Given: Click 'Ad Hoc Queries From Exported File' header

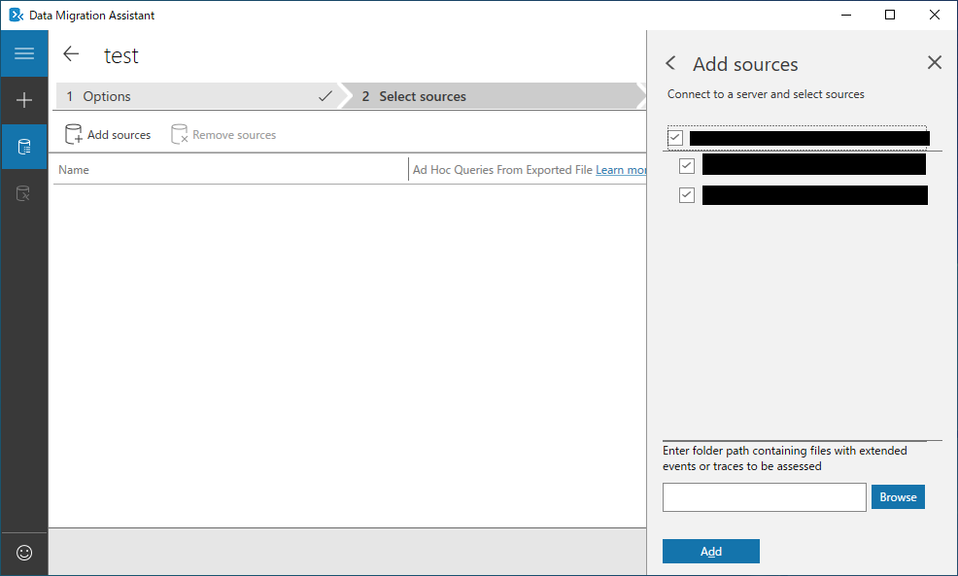Looking at the screenshot, I should (x=502, y=170).
